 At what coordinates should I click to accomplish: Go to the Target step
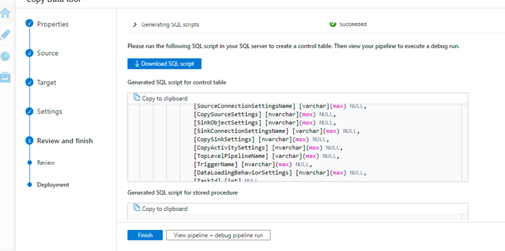47,83
